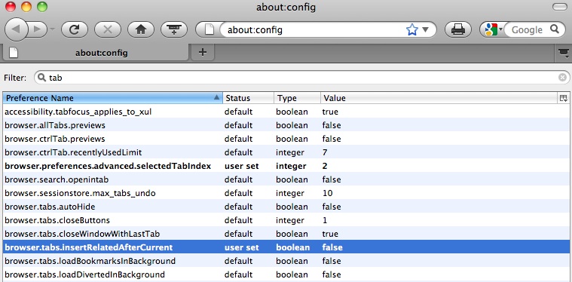Select browser.sessionstore.max_tabs_undo preference
The height and width of the screenshot is (282, 572).
pos(286,193)
